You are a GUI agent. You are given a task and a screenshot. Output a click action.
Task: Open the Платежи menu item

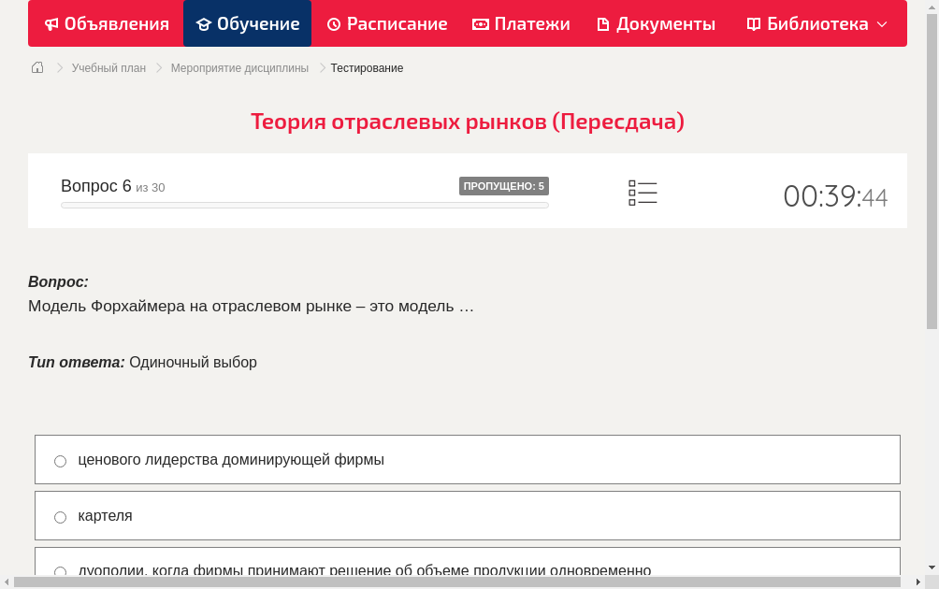[x=520, y=23]
